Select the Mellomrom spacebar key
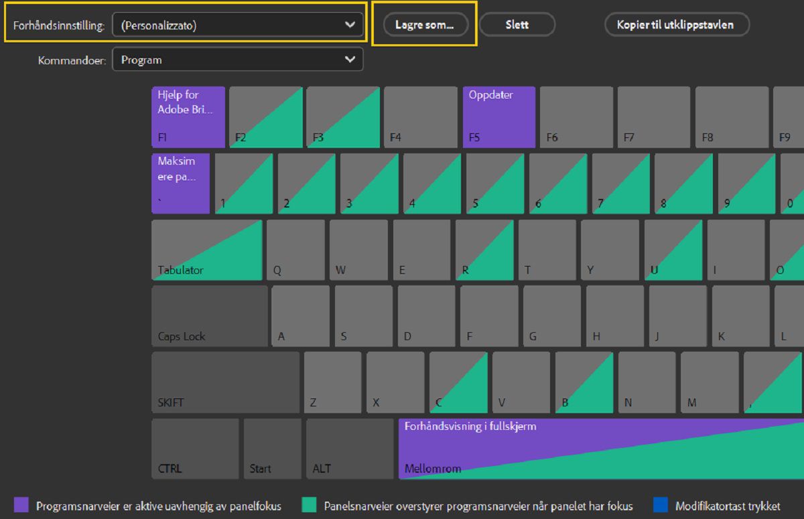Image resolution: width=804 pixels, height=519 pixels. pos(601,449)
